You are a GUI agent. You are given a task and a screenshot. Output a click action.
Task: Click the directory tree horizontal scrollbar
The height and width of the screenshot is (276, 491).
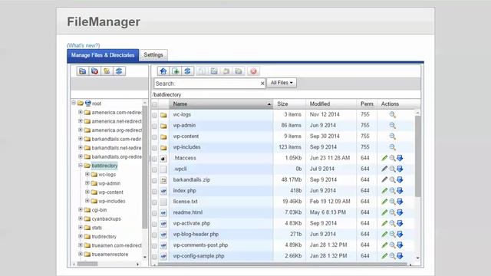87,264
